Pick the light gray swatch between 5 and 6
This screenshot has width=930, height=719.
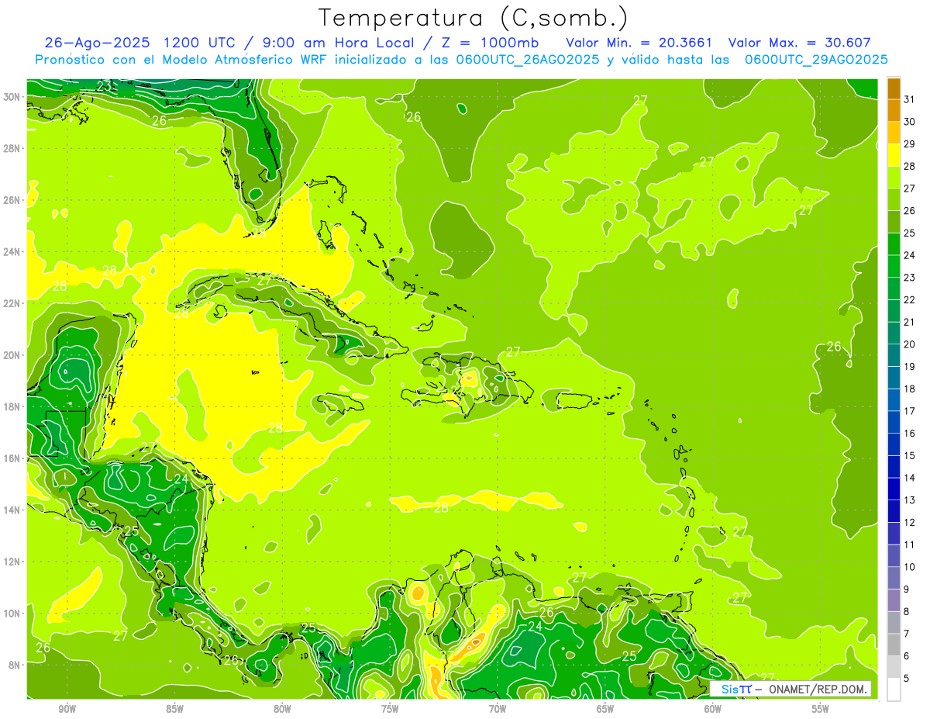[894, 667]
